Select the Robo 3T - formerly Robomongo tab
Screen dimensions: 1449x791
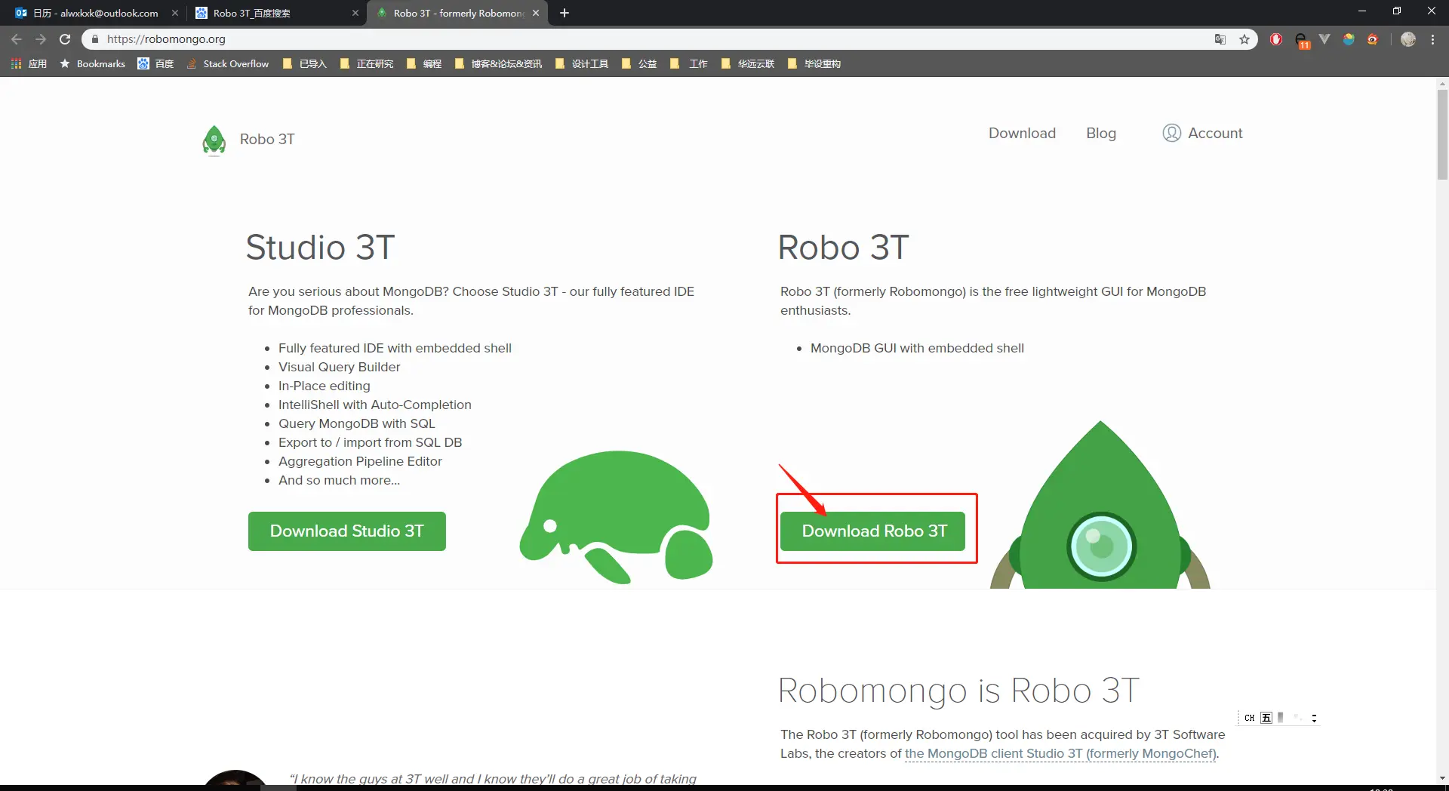click(x=457, y=13)
